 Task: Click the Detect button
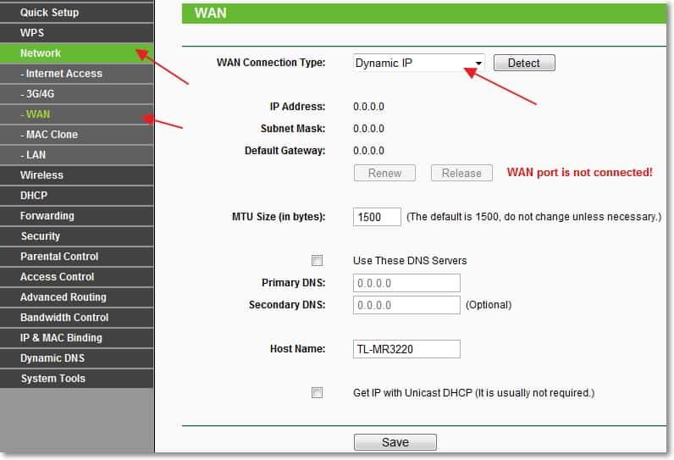pos(523,63)
